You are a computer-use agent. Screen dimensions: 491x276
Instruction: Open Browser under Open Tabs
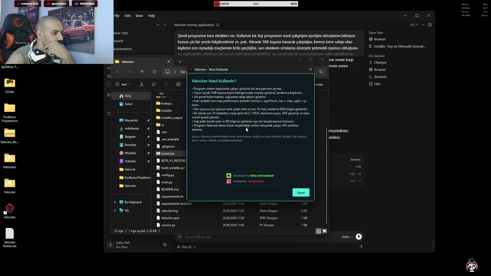377,39
